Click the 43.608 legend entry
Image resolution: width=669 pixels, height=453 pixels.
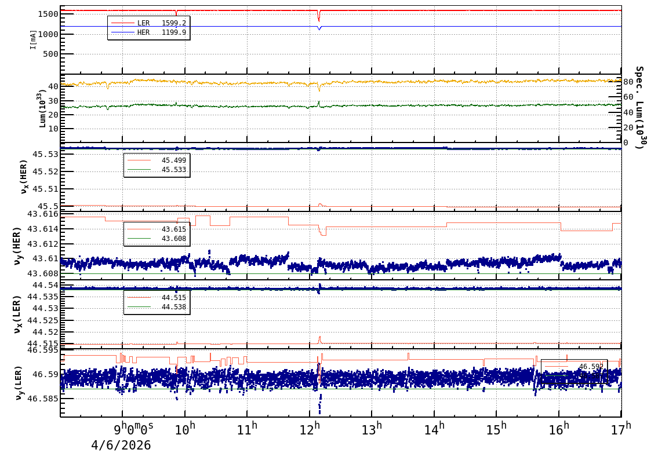point(157,239)
